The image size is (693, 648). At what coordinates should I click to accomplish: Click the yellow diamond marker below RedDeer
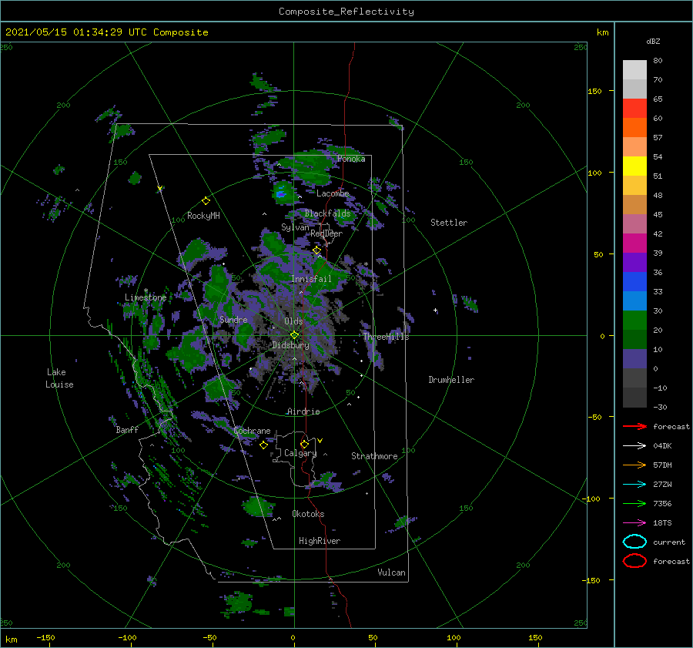click(x=316, y=250)
